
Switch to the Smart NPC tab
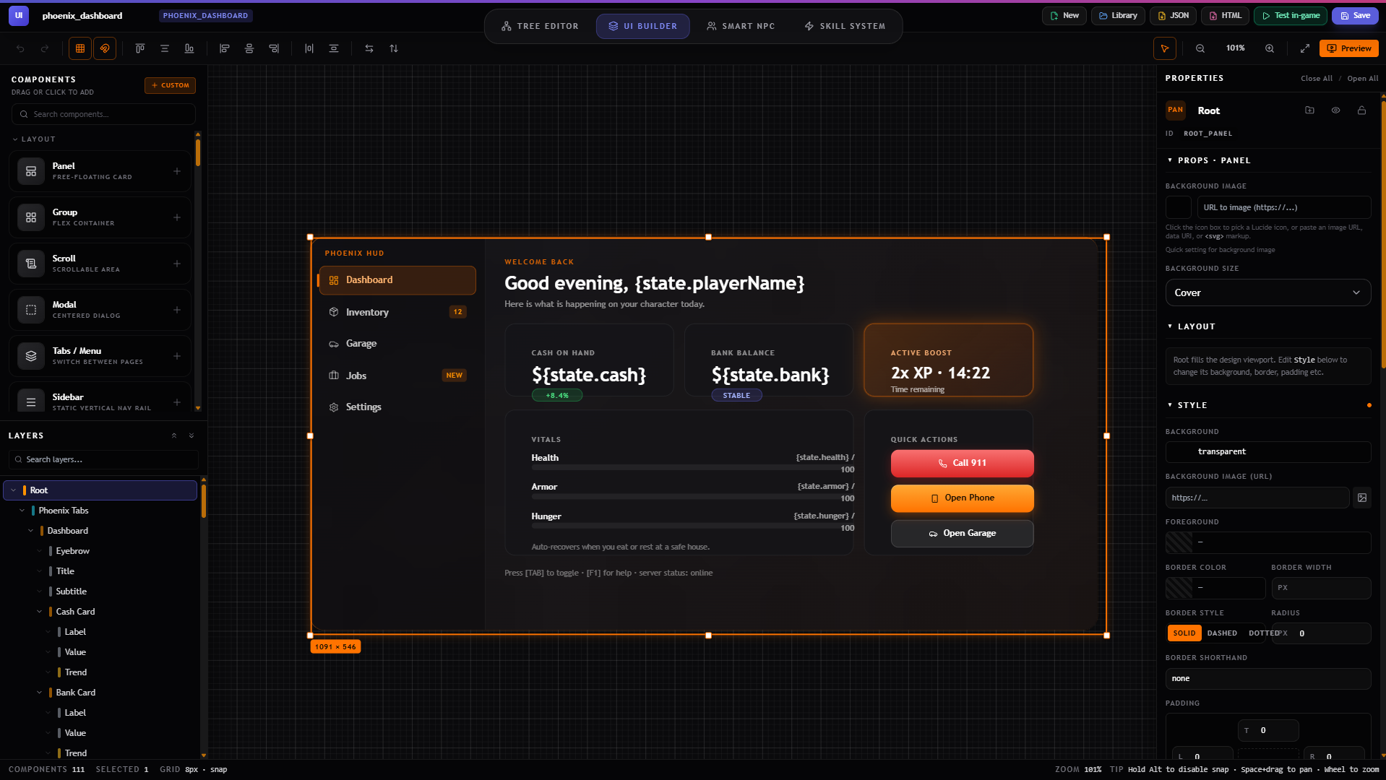coord(741,26)
